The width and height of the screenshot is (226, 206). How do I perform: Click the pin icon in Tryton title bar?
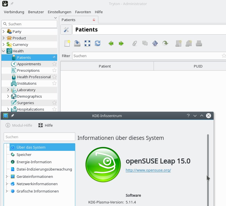(x=12, y=4)
